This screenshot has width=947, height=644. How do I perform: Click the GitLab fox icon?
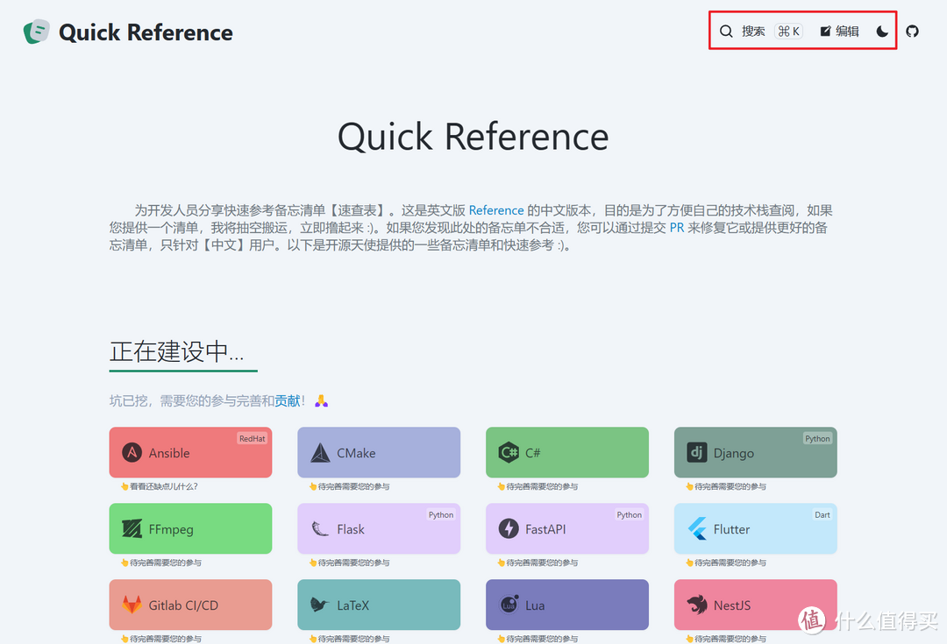pyautogui.click(x=132, y=605)
